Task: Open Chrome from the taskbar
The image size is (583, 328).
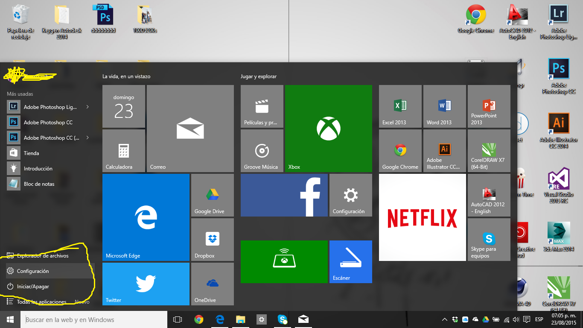Action: (x=198, y=319)
